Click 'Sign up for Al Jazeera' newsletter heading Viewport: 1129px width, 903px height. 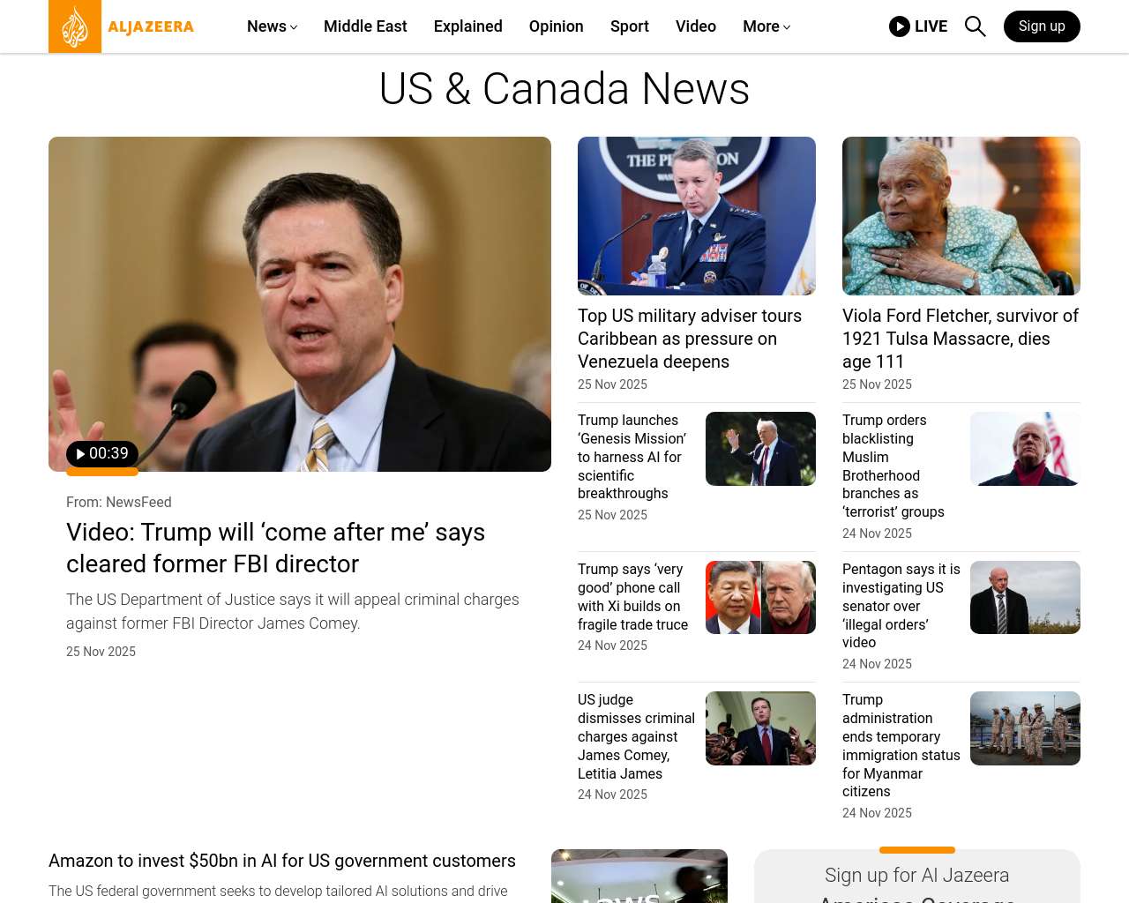(x=917, y=876)
